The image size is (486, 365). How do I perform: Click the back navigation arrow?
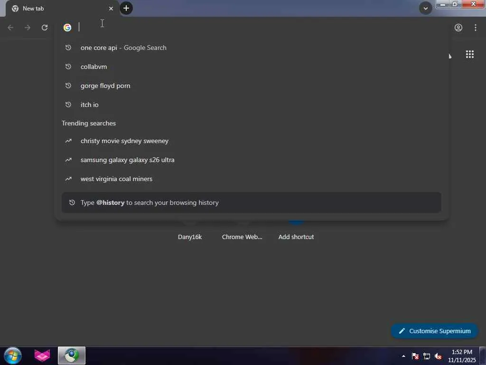pos(10,28)
